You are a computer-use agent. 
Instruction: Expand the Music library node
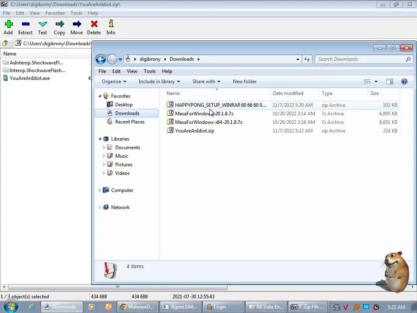pyautogui.click(x=104, y=156)
